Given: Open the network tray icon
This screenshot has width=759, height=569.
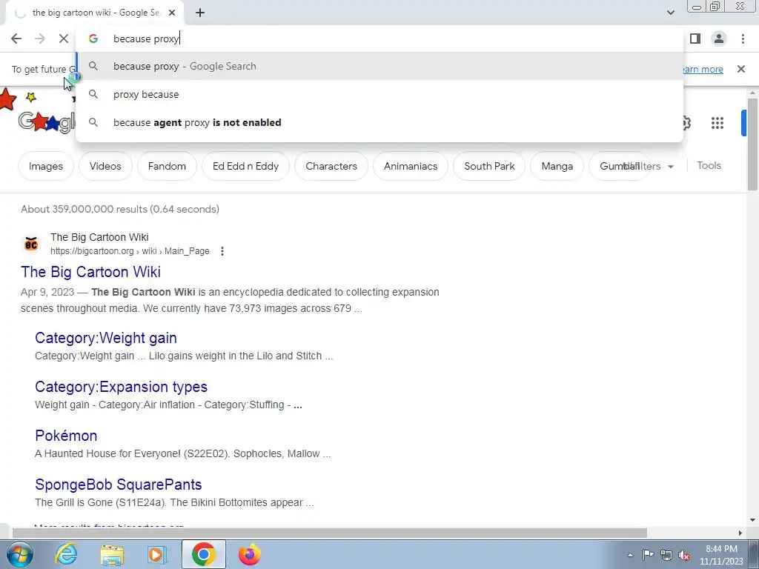Looking at the screenshot, I should pos(666,555).
